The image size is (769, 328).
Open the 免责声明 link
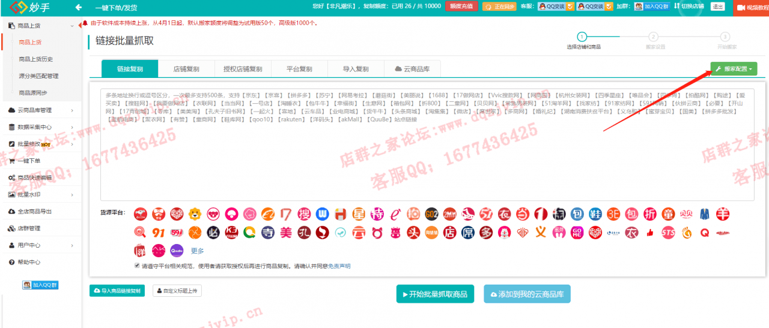coord(339,266)
